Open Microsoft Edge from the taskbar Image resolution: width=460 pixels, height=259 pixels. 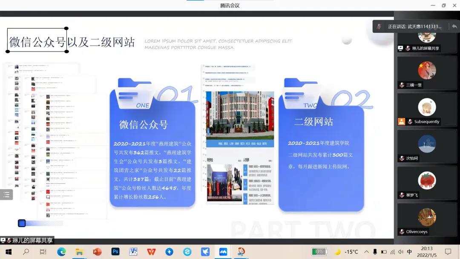click(x=61, y=252)
